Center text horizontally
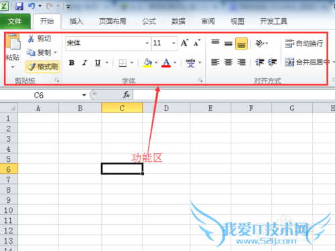The image size is (335, 251). click(x=228, y=62)
